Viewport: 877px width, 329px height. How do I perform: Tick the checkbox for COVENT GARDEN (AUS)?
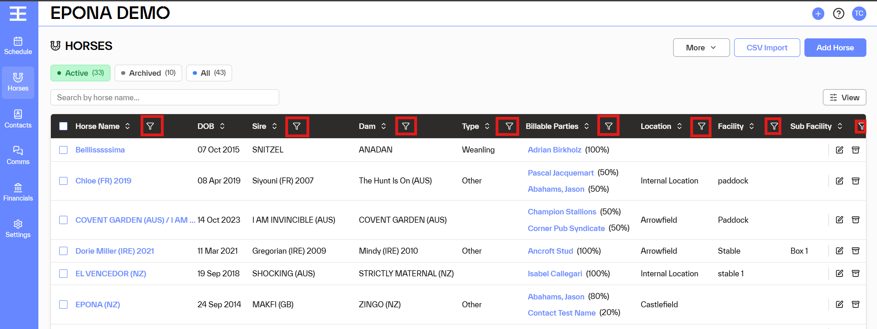tap(63, 220)
